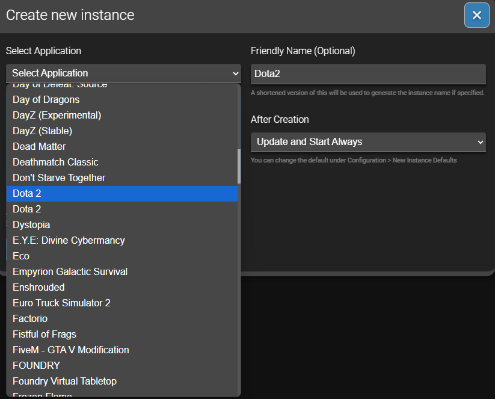Select E.Y.E: Divine Cybermancy

pos(122,240)
